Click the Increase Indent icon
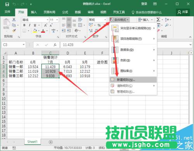194x151 pixels. (x=69, y=31)
